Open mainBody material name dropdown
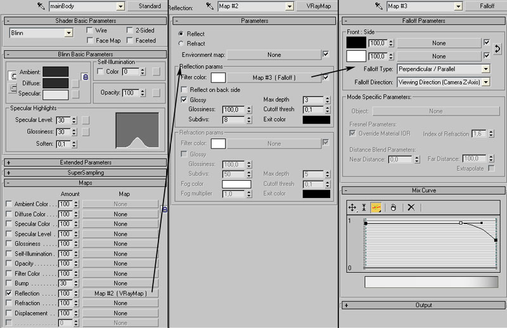 coord(120,6)
